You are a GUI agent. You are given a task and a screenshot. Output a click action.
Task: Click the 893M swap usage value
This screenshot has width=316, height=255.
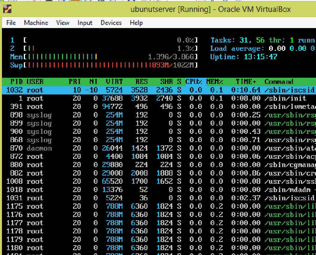[x=160, y=65]
